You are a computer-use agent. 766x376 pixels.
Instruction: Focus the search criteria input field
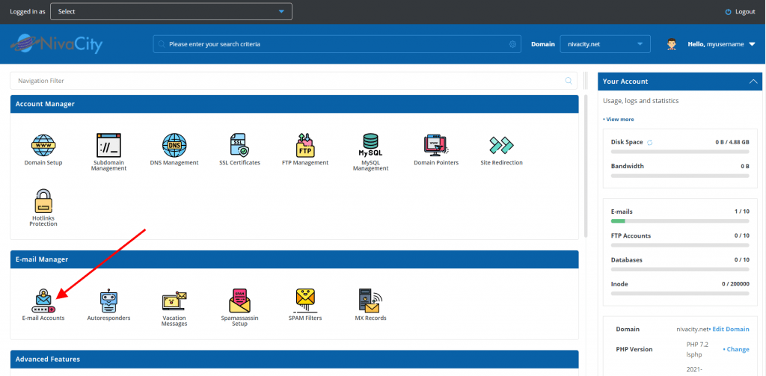pyautogui.click(x=337, y=44)
